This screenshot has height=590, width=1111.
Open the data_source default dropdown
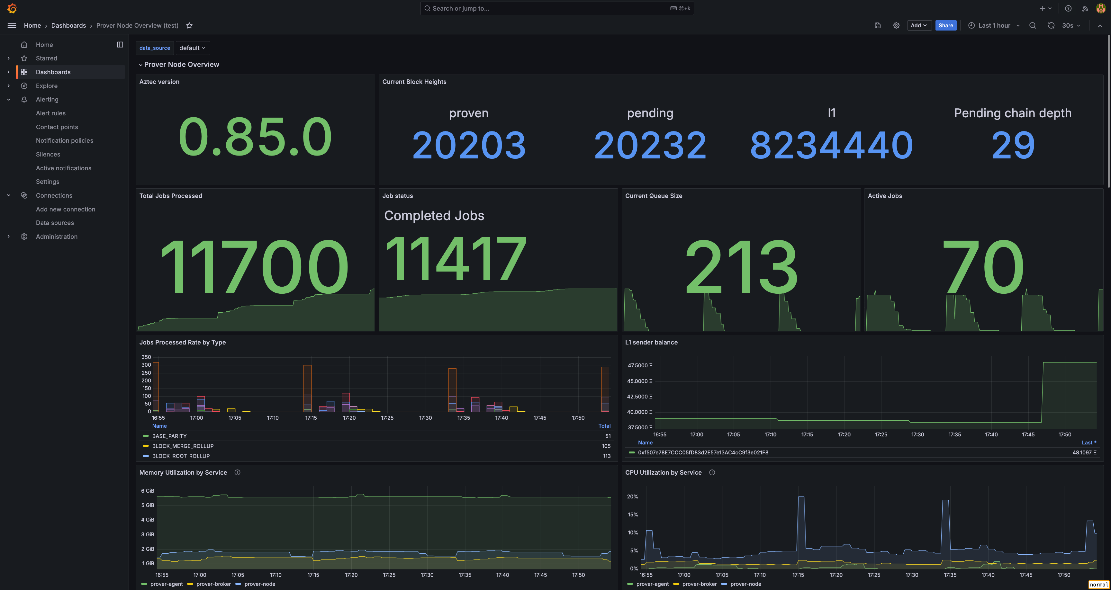(x=192, y=48)
